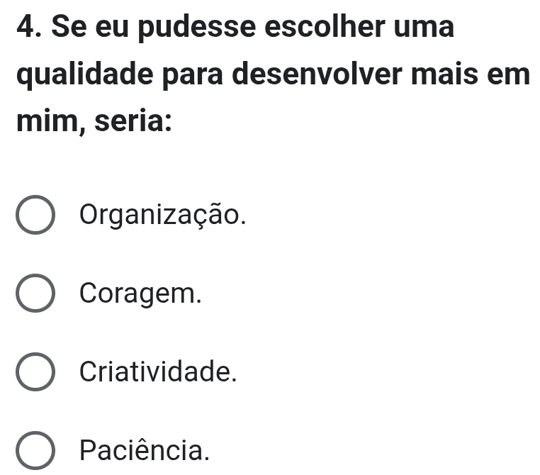
Task: Choose Criatividade as the quality to develop
Action: coord(34,373)
